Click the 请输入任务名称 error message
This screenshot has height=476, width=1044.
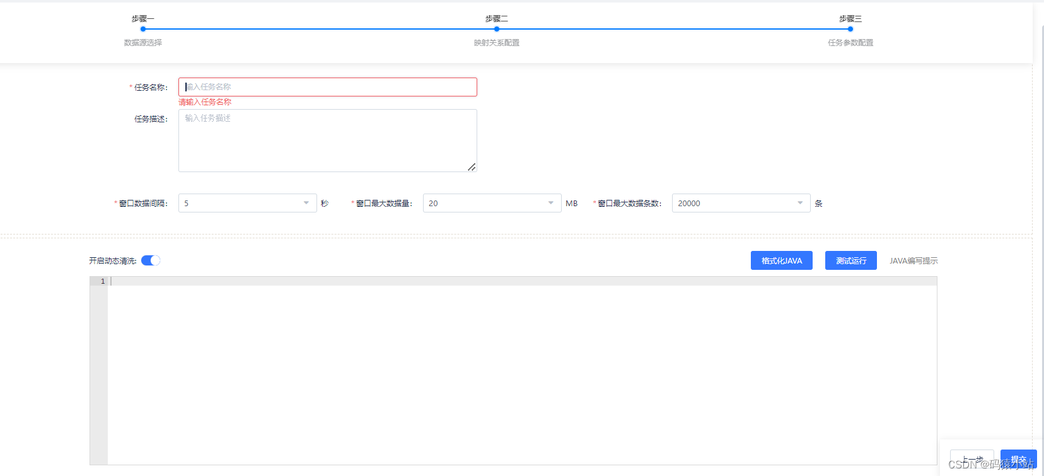205,102
